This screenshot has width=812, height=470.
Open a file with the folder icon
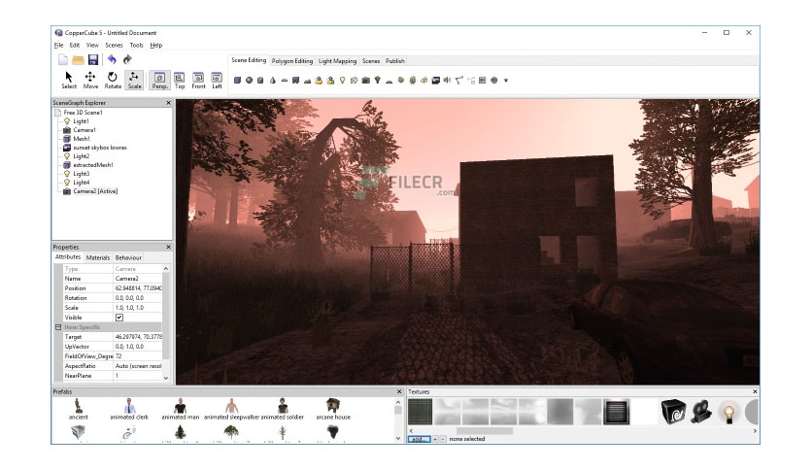(79, 60)
